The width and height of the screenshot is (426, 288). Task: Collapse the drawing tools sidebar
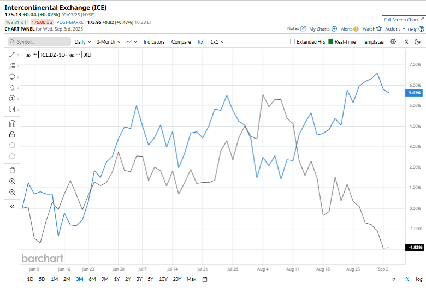pos(12,207)
